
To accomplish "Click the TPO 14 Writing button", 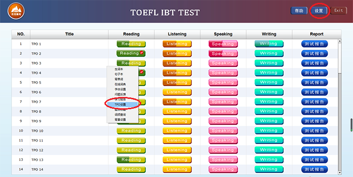I will (269, 169).
